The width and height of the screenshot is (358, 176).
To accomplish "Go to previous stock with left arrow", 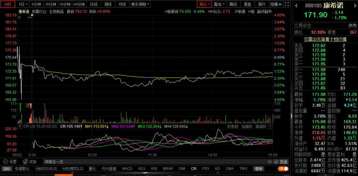I will pos(295,6).
